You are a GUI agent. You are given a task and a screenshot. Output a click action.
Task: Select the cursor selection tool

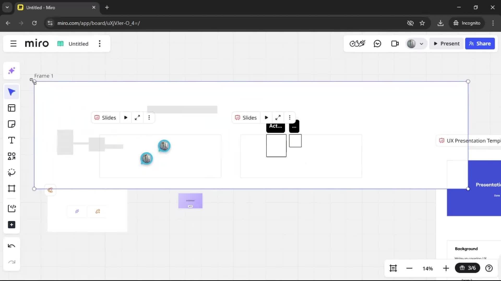click(x=11, y=92)
